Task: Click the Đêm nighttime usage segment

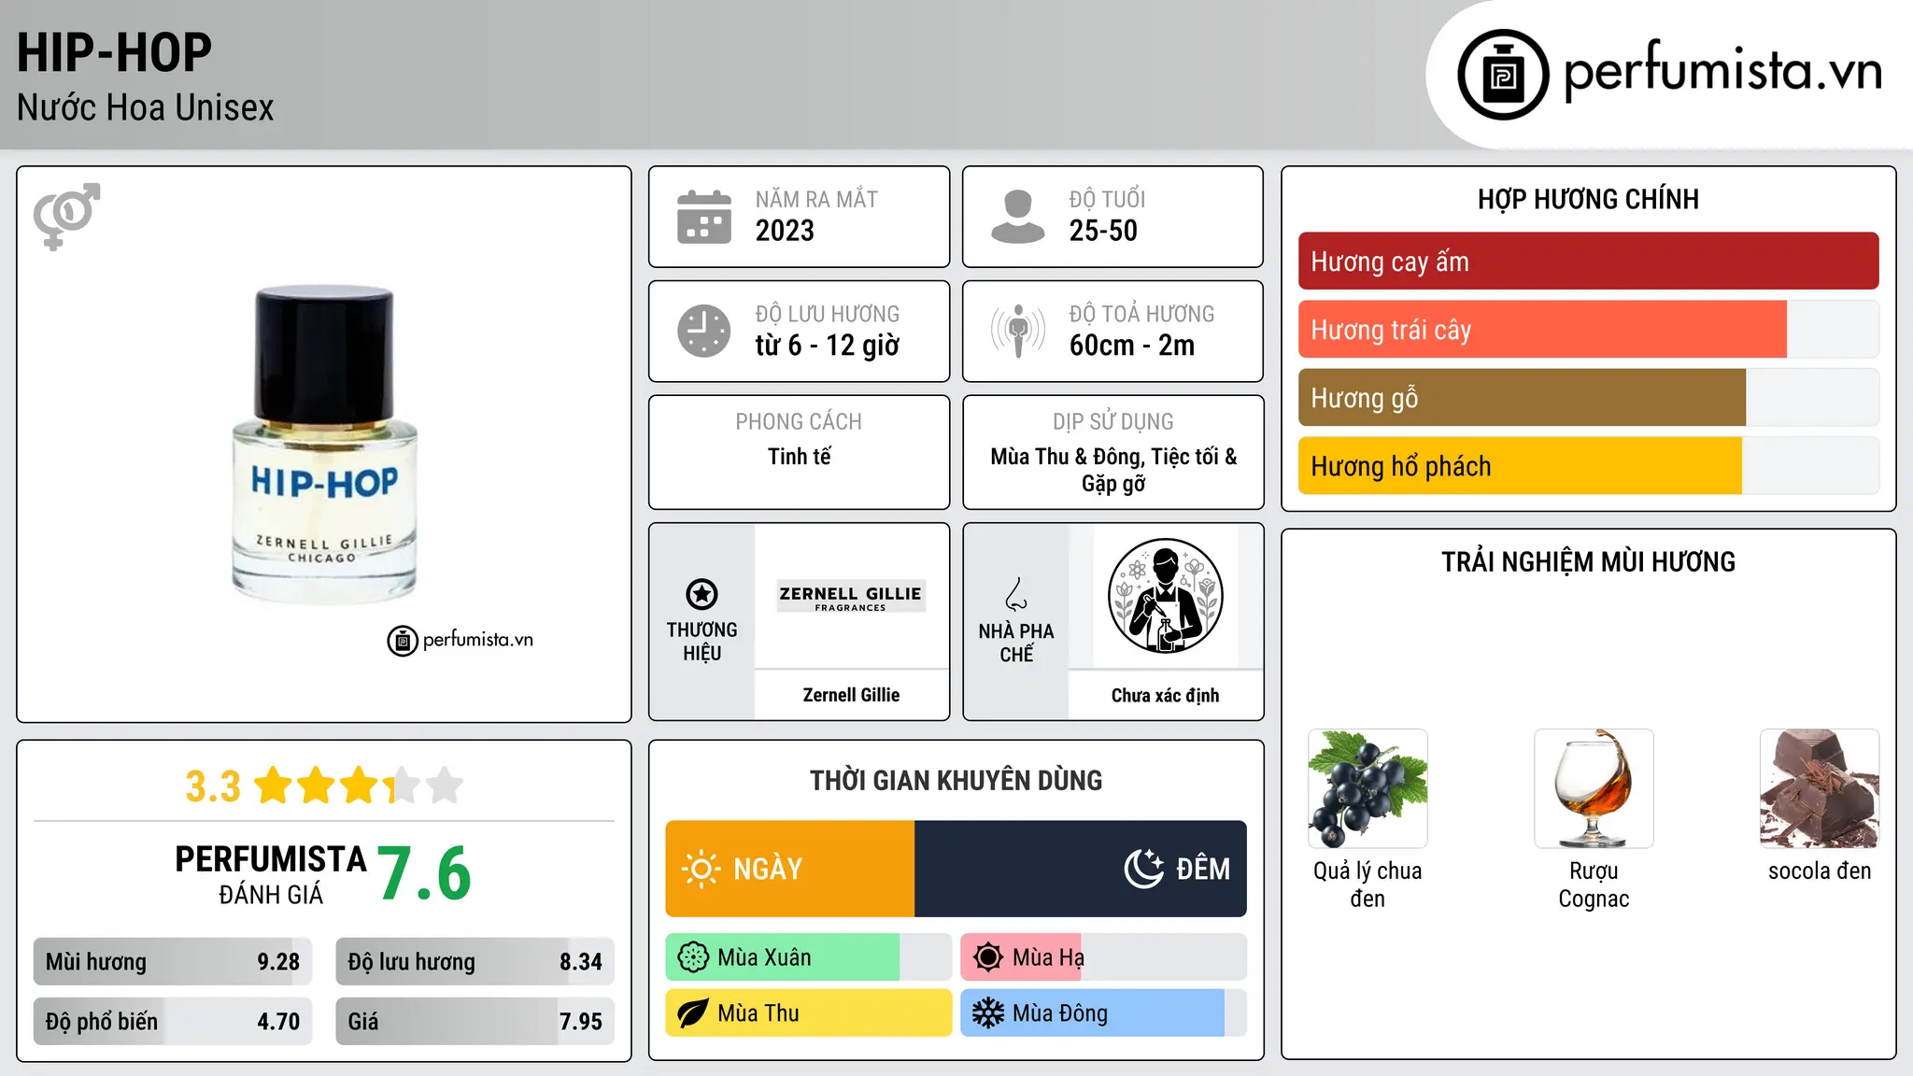Action: pyautogui.click(x=1081, y=869)
